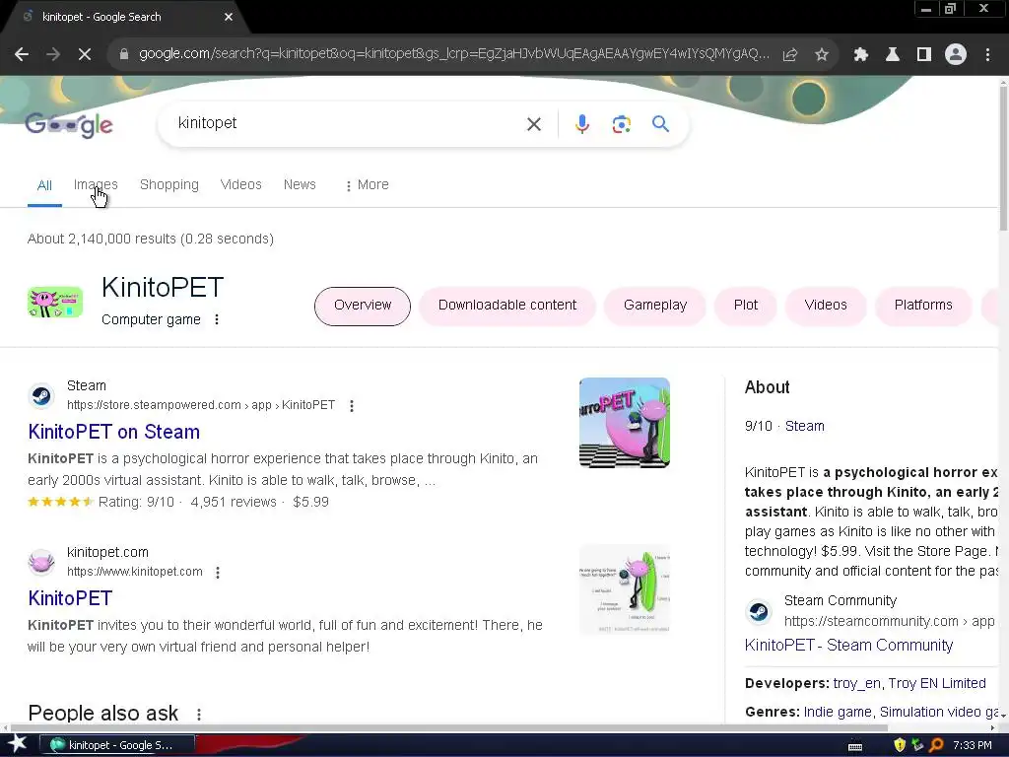Viewport: 1009px width, 757px height.
Task: Click the Indie game genre link
Action: [838, 712]
